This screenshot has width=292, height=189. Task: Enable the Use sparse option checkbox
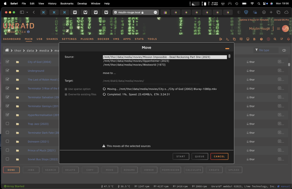pos(66,89)
